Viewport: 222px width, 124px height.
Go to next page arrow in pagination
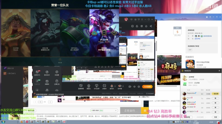pyautogui.click(x=50, y=102)
